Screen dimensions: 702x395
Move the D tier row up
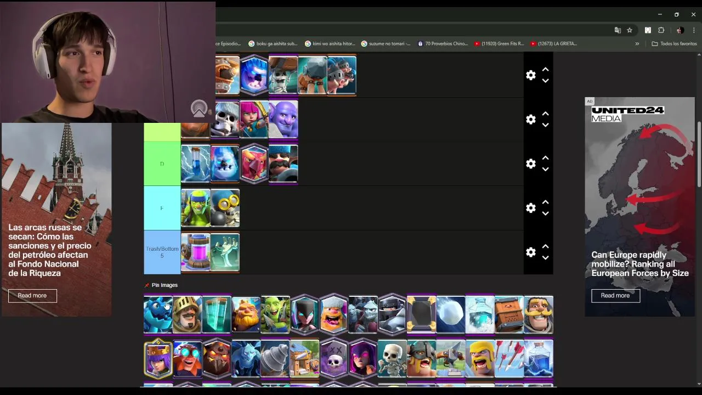pos(545,158)
